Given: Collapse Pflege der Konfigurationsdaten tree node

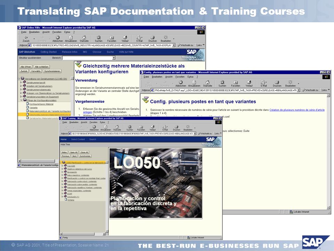Looking at the screenshot, I should coord(21,100).
